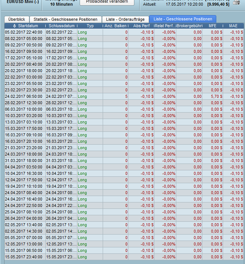Select start date 24.04.2017 22:50:00

(x=23, y=205)
